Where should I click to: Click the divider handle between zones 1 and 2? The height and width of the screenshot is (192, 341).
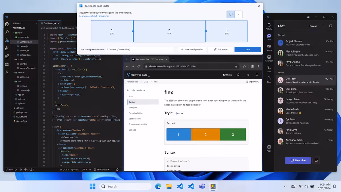tap(133, 31)
